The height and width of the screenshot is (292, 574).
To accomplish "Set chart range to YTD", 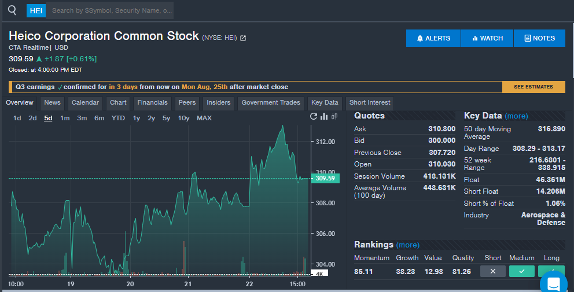I will (x=118, y=118).
